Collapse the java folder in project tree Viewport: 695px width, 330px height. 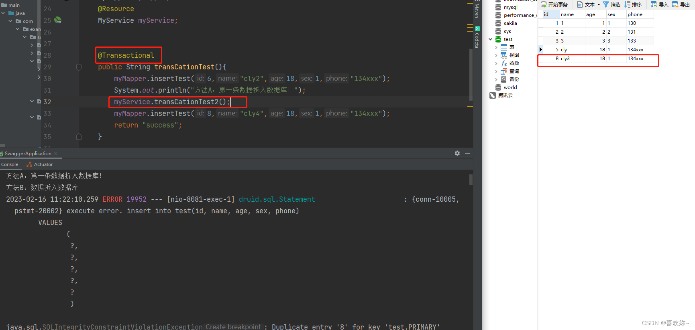tap(3, 13)
